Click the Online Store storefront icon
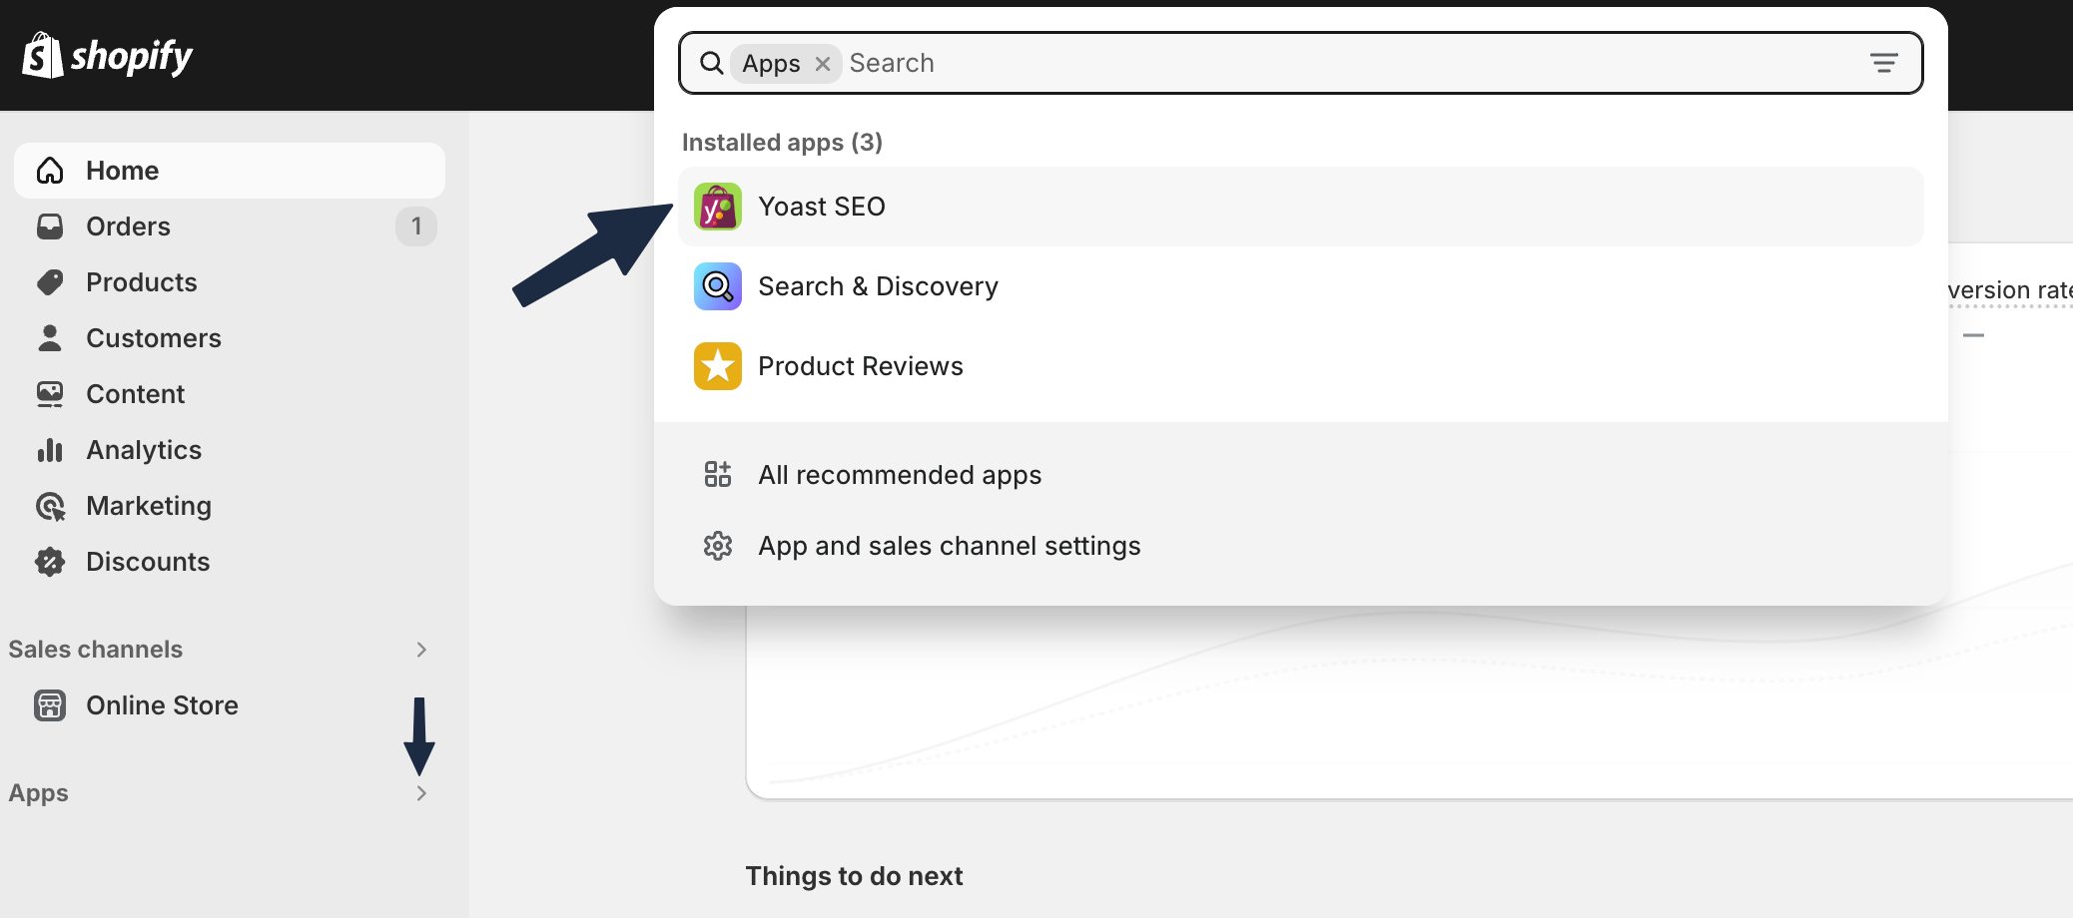Screen dimensions: 2073x918 tap(50, 705)
